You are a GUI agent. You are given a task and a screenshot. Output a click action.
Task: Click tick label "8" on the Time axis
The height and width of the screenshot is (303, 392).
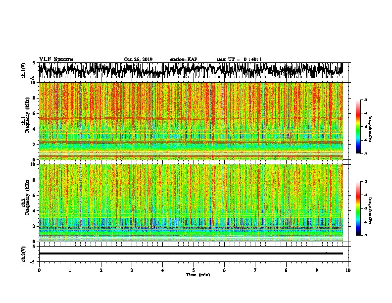(x=286, y=270)
